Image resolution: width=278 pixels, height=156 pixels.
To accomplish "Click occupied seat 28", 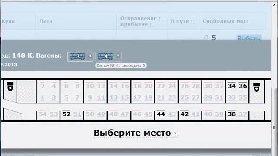I will (x=195, y=86).
